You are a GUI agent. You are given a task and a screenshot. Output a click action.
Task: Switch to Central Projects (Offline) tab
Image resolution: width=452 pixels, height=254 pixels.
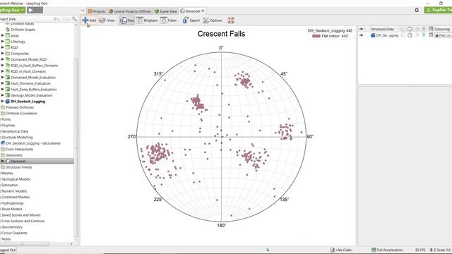tap(130, 11)
